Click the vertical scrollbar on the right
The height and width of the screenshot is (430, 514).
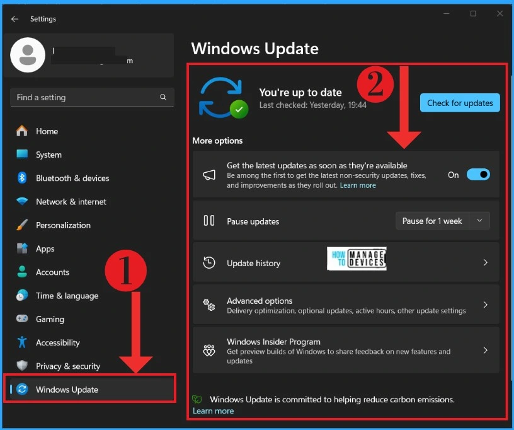point(511,228)
